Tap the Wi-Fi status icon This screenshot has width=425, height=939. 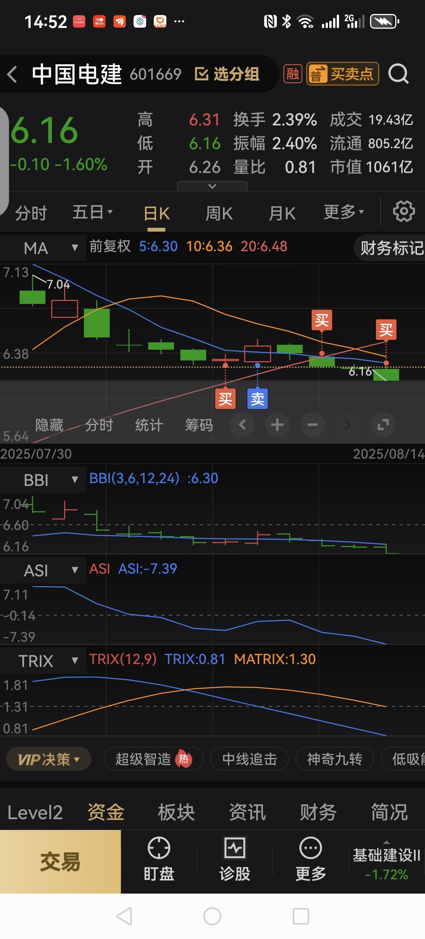(x=306, y=22)
